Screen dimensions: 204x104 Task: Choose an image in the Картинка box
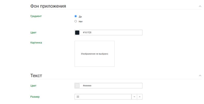95,54
